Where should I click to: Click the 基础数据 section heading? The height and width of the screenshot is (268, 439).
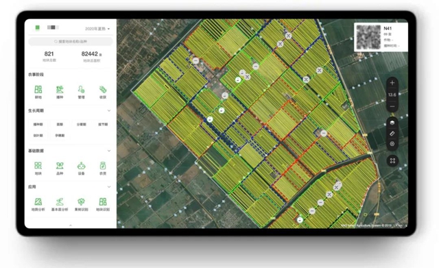coord(36,151)
